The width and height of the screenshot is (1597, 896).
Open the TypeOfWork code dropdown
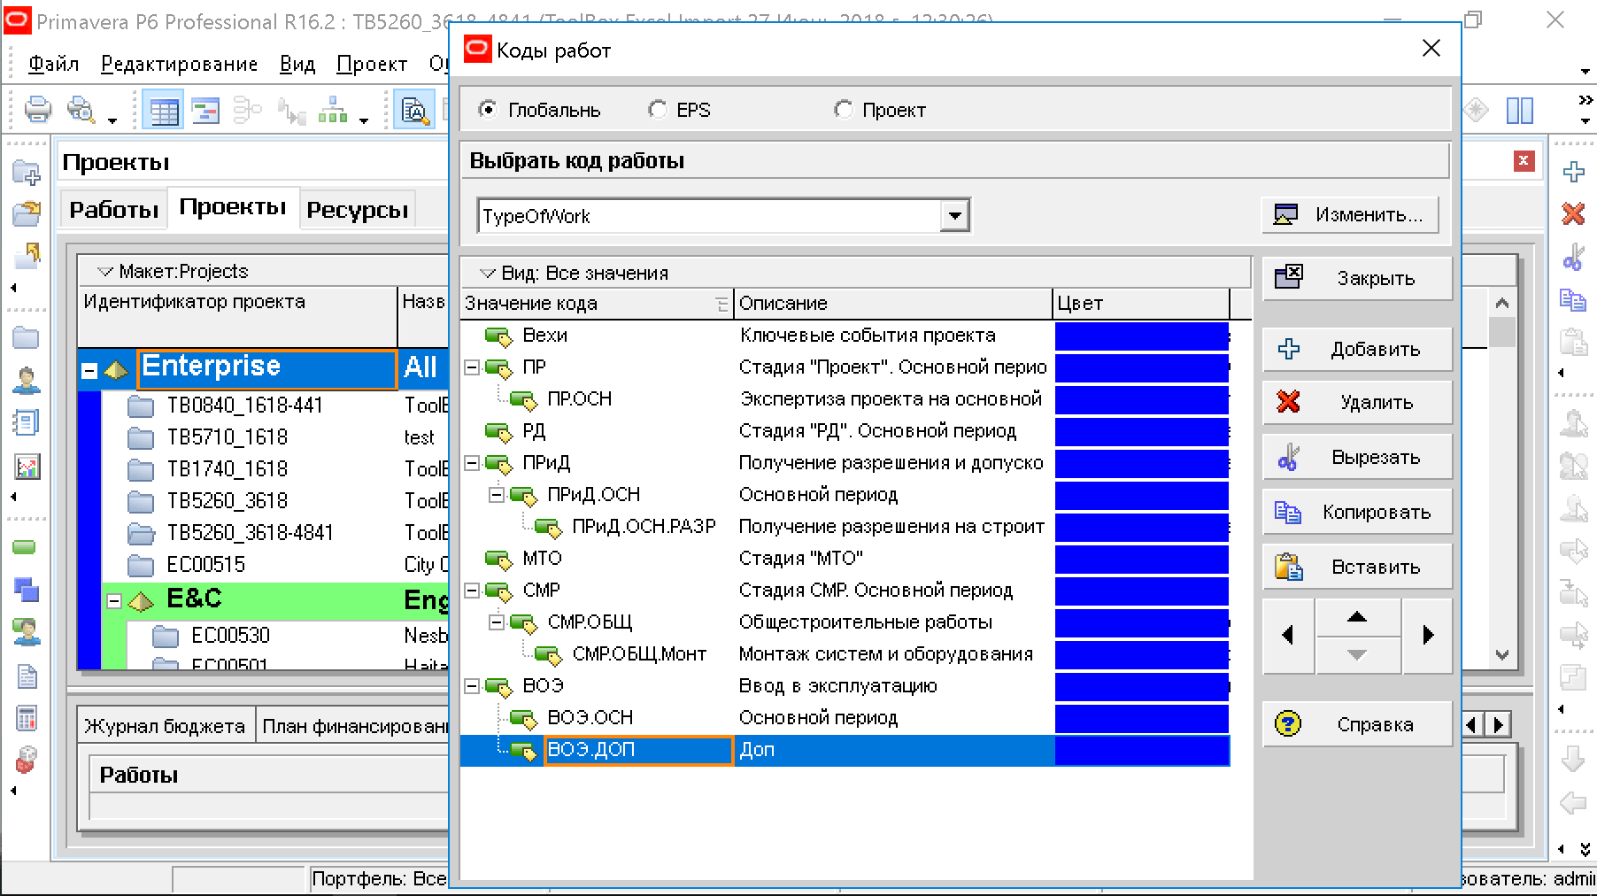(954, 216)
